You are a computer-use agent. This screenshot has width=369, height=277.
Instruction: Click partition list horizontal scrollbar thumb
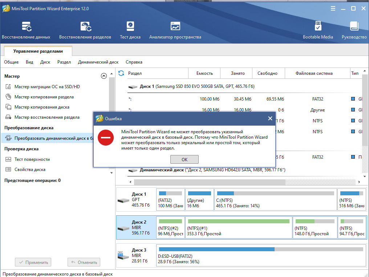[210, 182]
